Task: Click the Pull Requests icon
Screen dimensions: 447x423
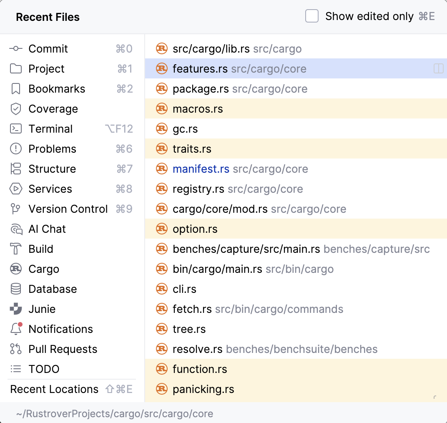Action: [x=16, y=349]
